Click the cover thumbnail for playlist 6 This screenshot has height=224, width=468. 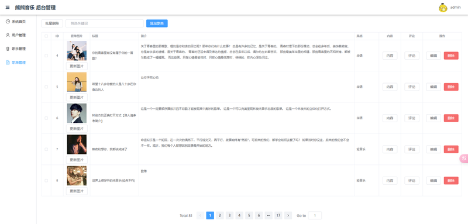(x=77, y=113)
